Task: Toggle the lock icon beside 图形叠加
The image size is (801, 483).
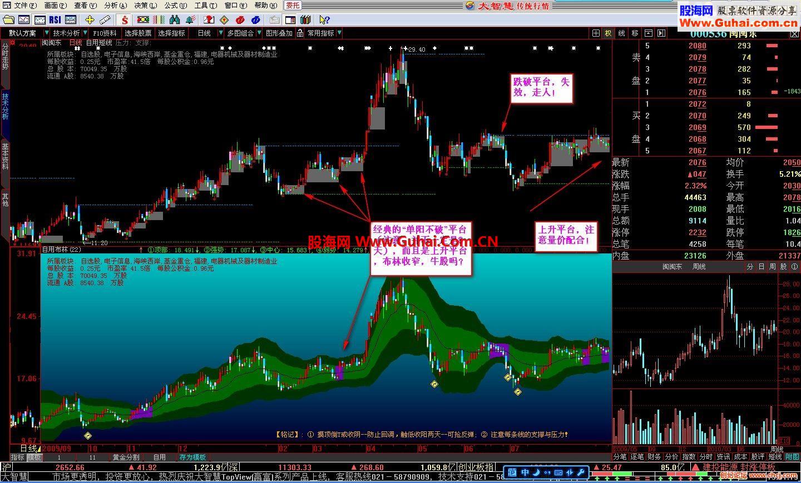Action: (300, 33)
